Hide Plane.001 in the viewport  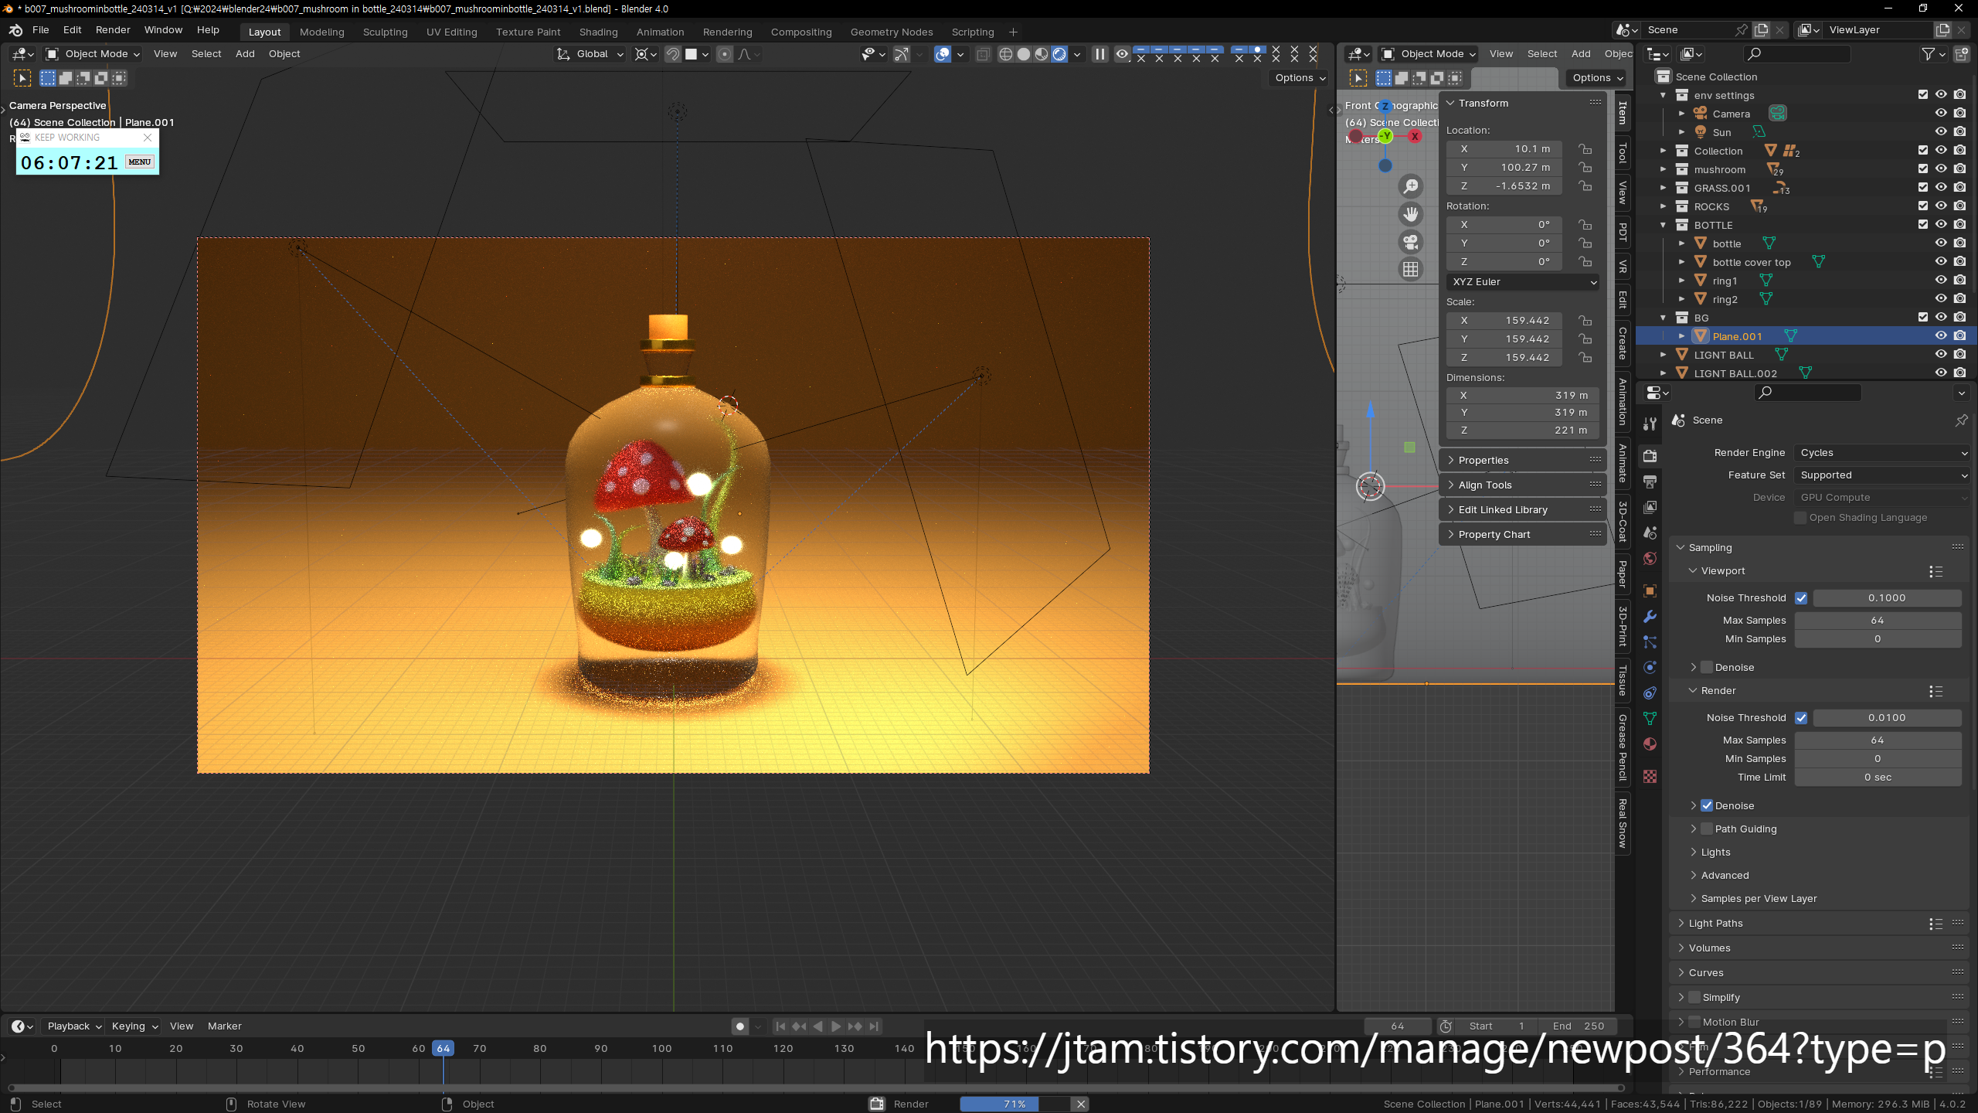1941,336
